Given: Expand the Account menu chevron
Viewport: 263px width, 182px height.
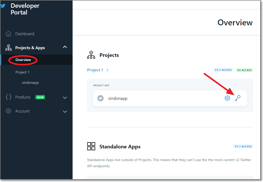Looking at the screenshot, I should pos(65,112).
